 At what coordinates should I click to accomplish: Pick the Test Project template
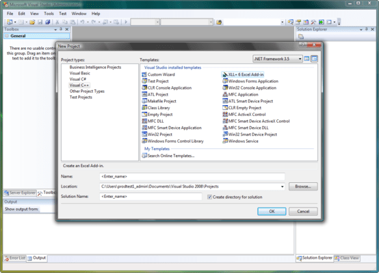(x=155, y=81)
